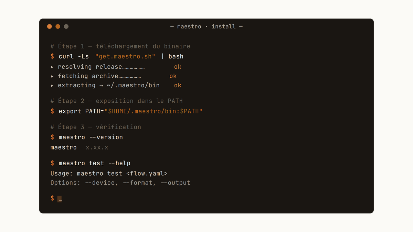The width and height of the screenshot is (413, 232).
Task: Click the arrow before extracting line
Action: pos(52,86)
